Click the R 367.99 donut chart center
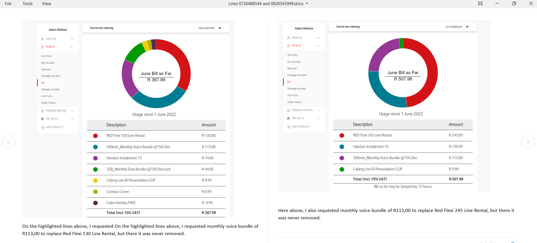This screenshot has width=537, height=243. (156, 77)
